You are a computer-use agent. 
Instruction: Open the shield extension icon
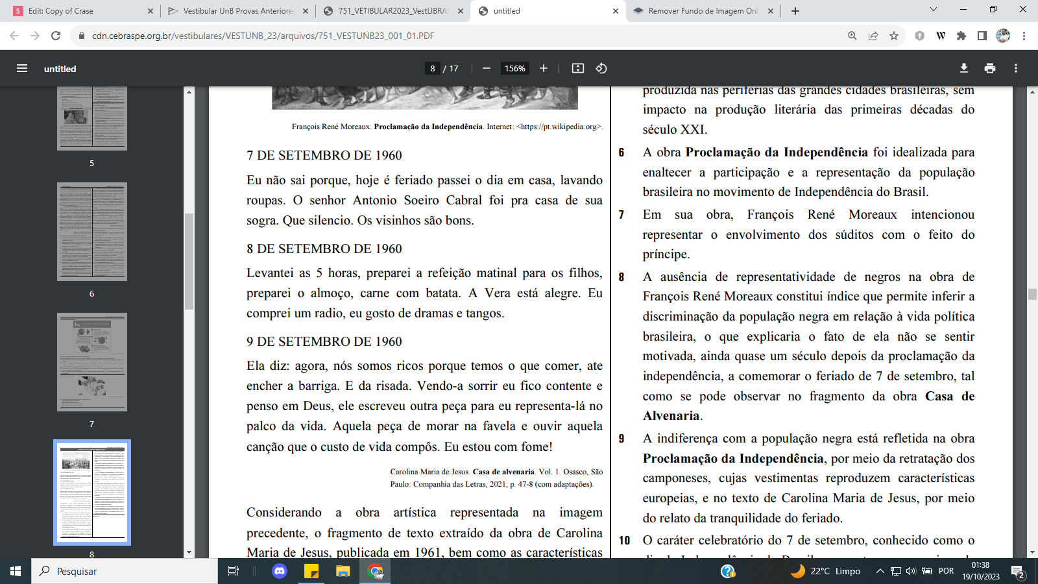click(x=919, y=36)
